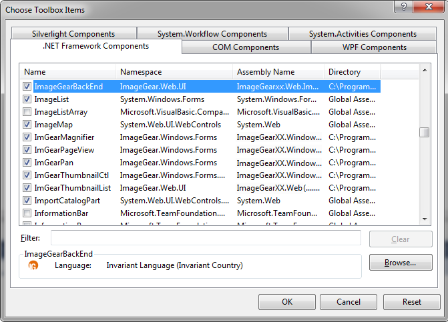Select the ImageGearBackEnd row name

69,87
